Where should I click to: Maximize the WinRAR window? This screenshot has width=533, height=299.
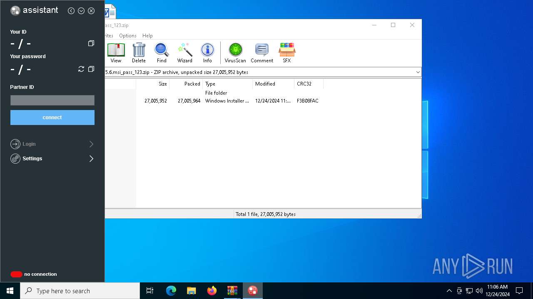(x=393, y=25)
